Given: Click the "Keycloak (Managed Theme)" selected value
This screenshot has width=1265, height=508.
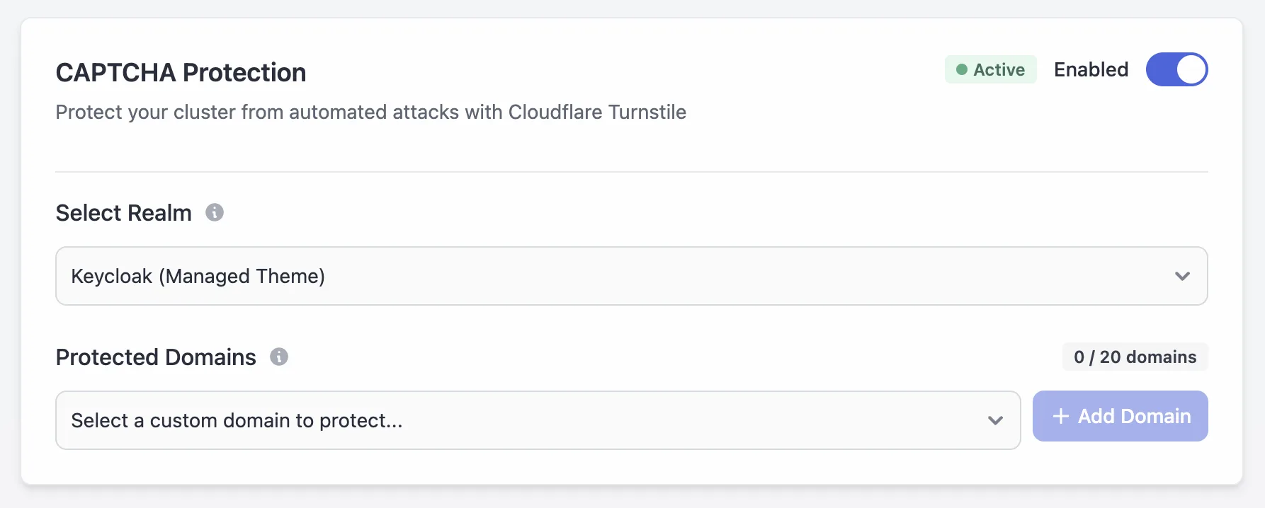Looking at the screenshot, I should point(198,276).
